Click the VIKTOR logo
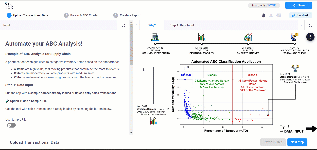The image size is (317, 150). 9,5
